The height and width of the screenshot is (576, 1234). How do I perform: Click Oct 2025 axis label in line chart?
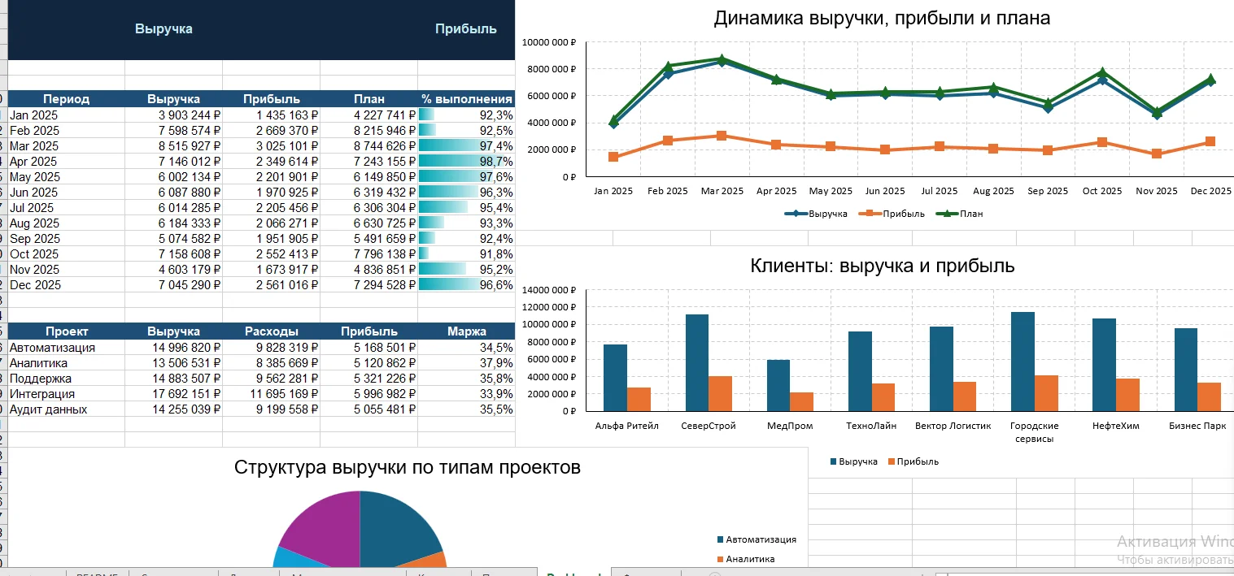pyautogui.click(x=1101, y=191)
